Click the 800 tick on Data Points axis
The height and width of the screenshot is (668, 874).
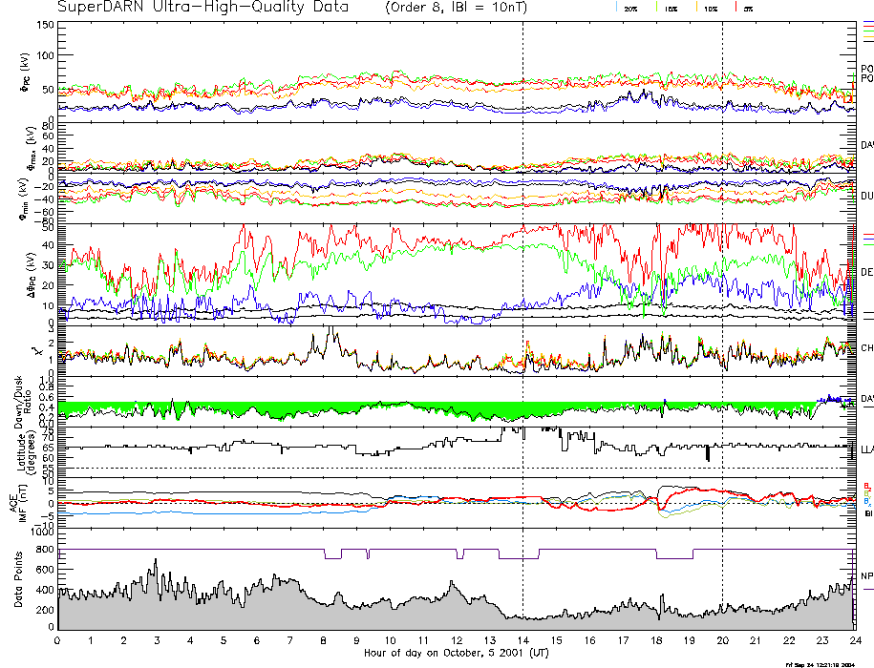pos(43,550)
